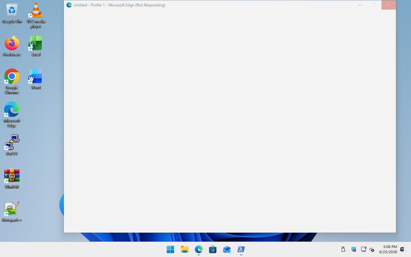This screenshot has height=257, width=411.
Task: Click the Edge logo in title bar
Action: click(x=69, y=5)
